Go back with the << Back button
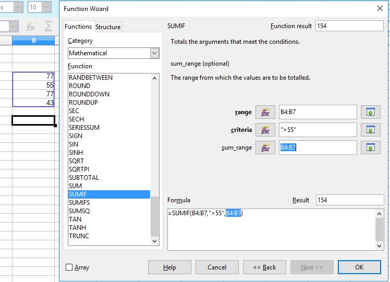 click(264, 267)
